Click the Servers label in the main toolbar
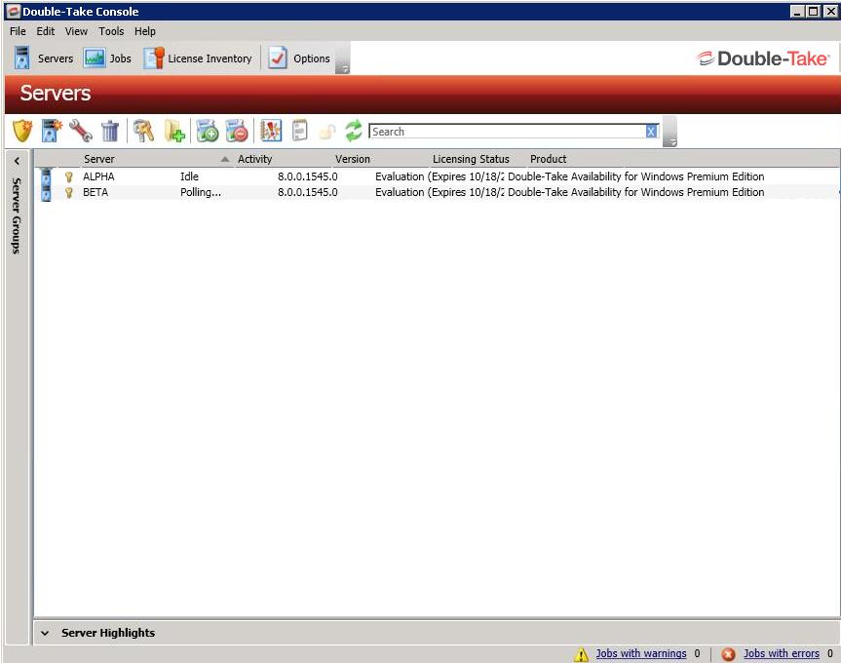The width and height of the screenshot is (841, 663). point(56,58)
